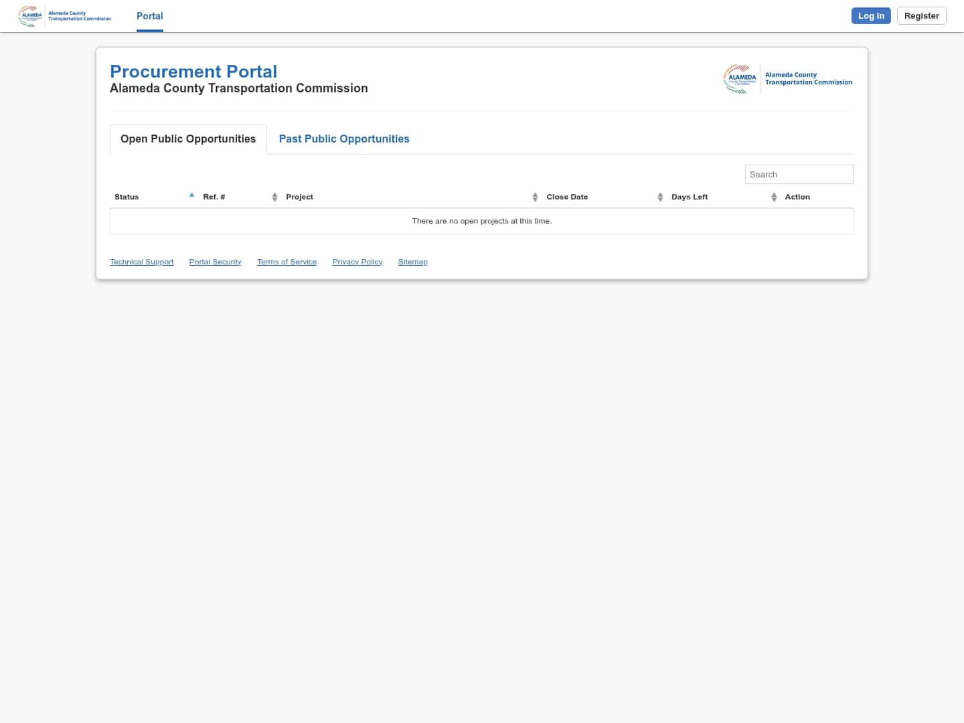Sort the Ref. # column using its arrows

click(274, 197)
